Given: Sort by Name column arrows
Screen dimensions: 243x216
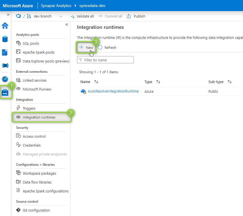Looking at the screenshot, I should [x=96, y=82].
